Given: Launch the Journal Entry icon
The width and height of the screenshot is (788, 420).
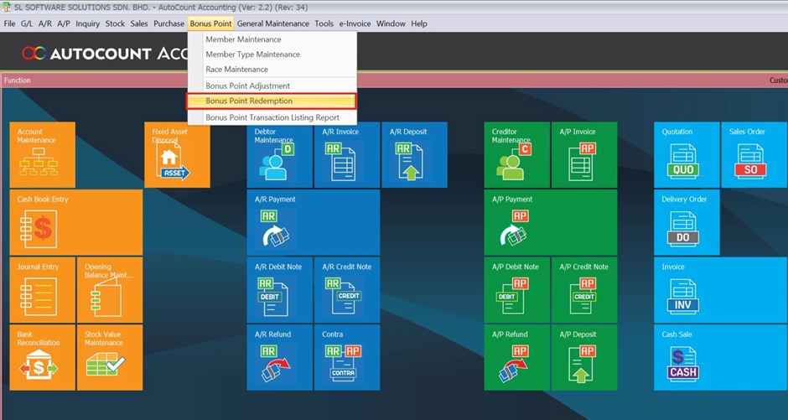Looking at the screenshot, I should [x=42, y=289].
